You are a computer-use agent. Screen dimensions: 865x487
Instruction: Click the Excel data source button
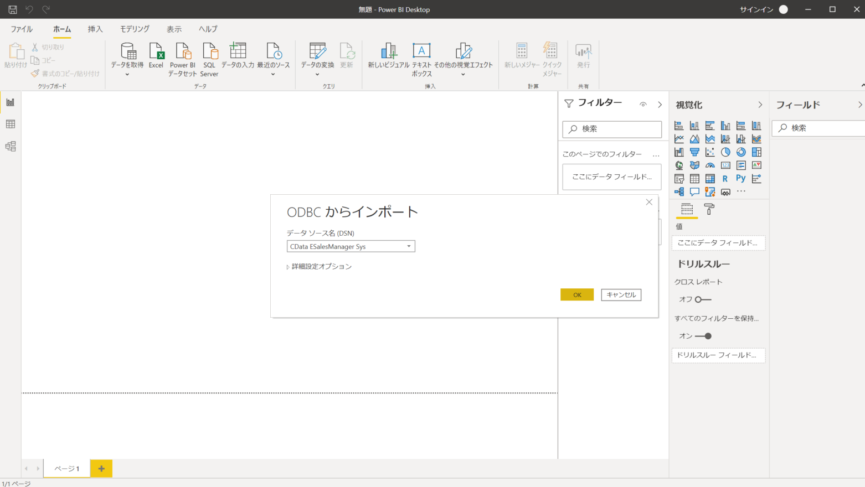pyautogui.click(x=156, y=55)
